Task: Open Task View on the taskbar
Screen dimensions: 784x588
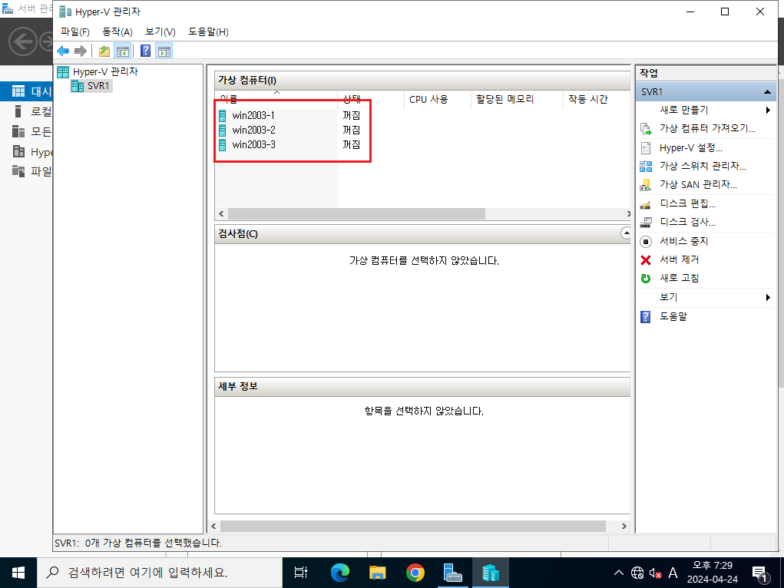Action: (x=301, y=573)
